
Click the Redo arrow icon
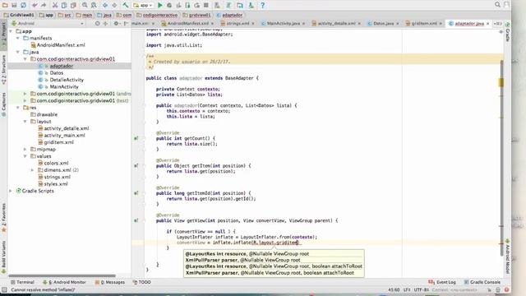click(44, 5)
